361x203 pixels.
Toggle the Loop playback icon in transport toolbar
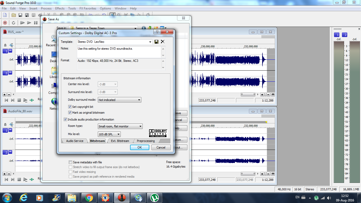point(13,23)
